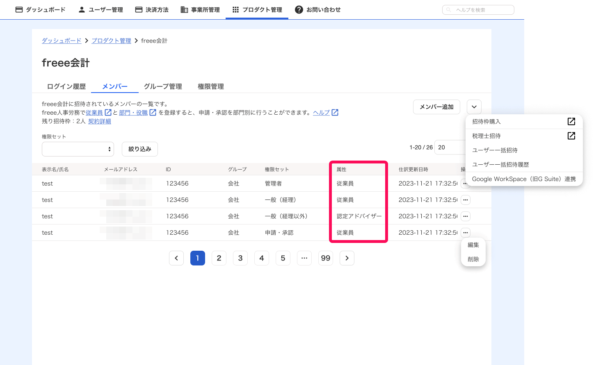
Task: Choose 税理士招待 from the dropdown menu
Action: pos(524,136)
